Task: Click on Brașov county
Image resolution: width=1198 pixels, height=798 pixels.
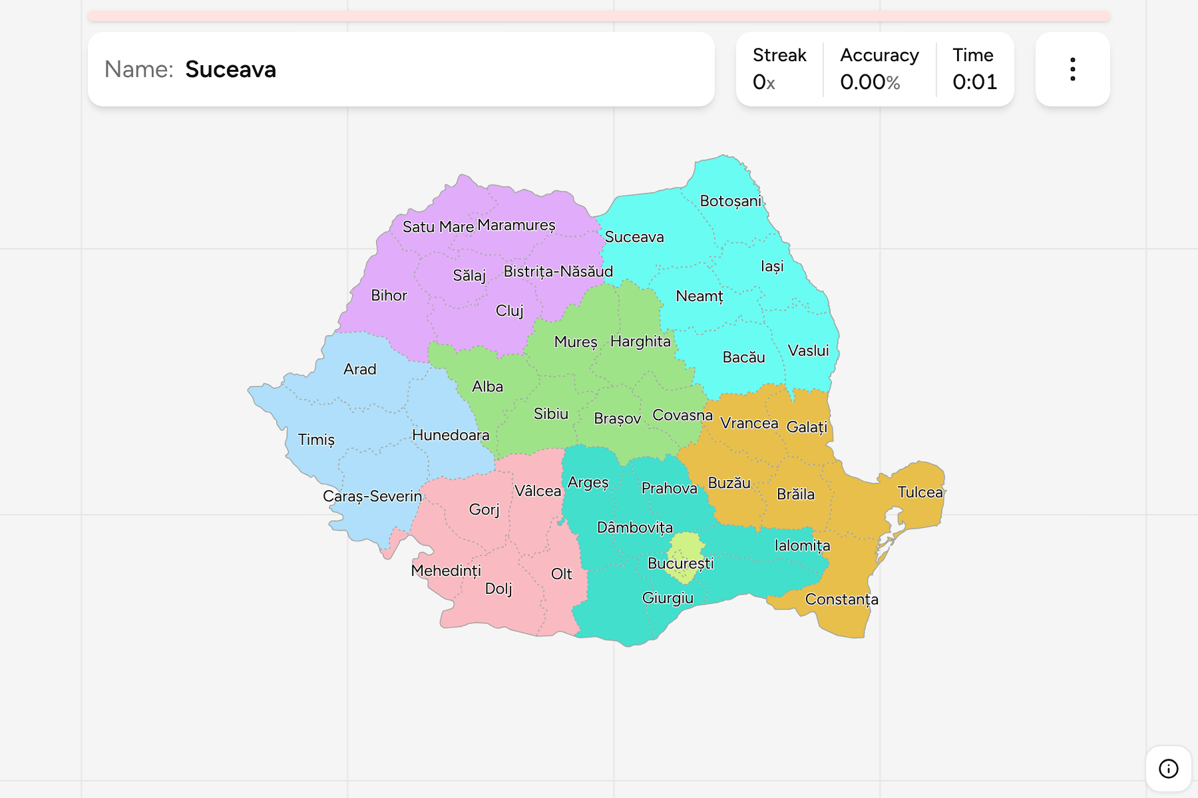Action: tap(617, 418)
